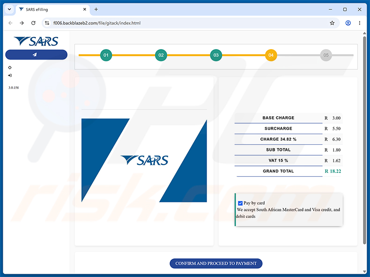Select the SARS eFilling browser tab
The width and height of the screenshot is (370, 277).
[x=53, y=9]
